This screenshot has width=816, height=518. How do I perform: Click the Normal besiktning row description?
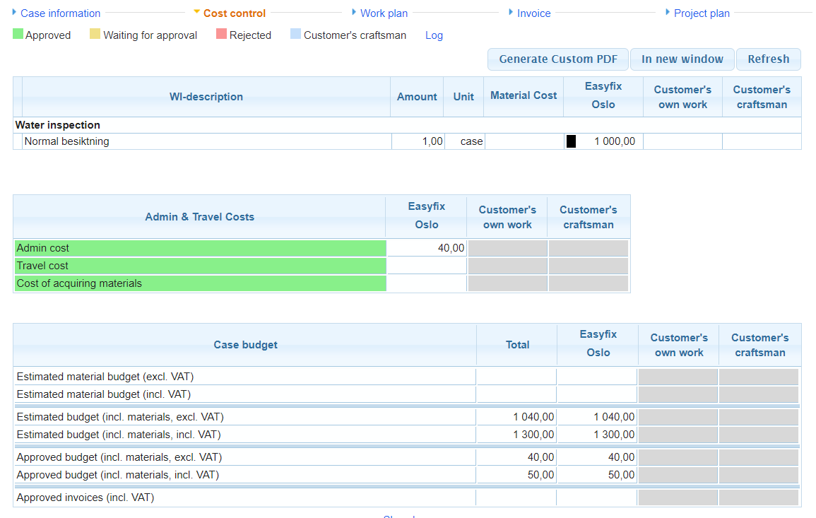point(67,141)
